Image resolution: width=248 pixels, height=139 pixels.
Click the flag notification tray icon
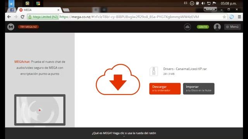(214, 3)
